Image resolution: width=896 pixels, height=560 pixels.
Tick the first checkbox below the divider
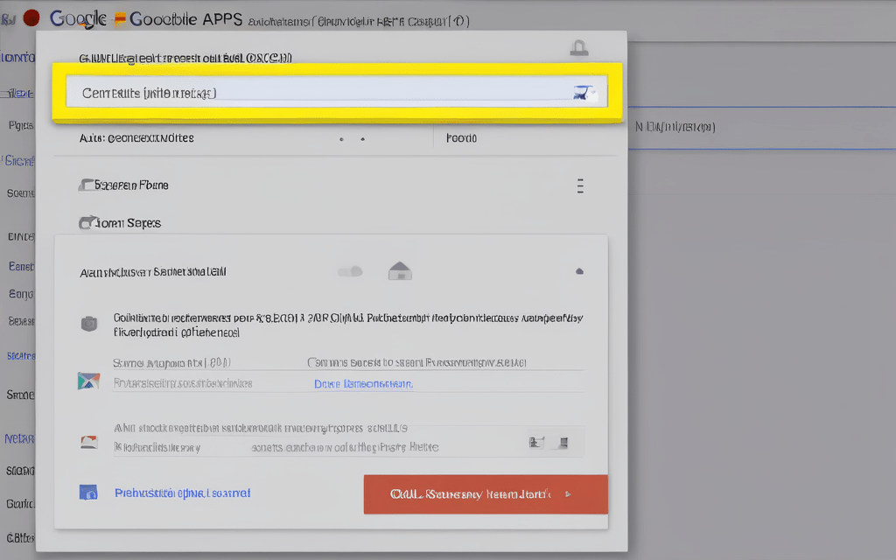[86, 185]
